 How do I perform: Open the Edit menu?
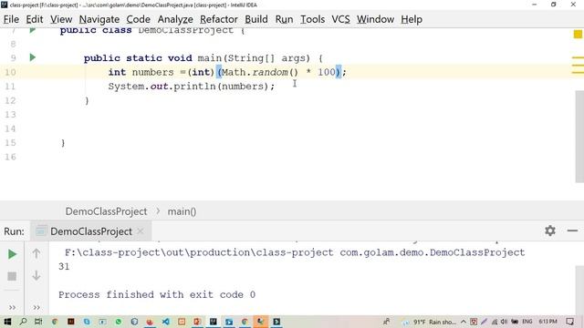pos(35,19)
